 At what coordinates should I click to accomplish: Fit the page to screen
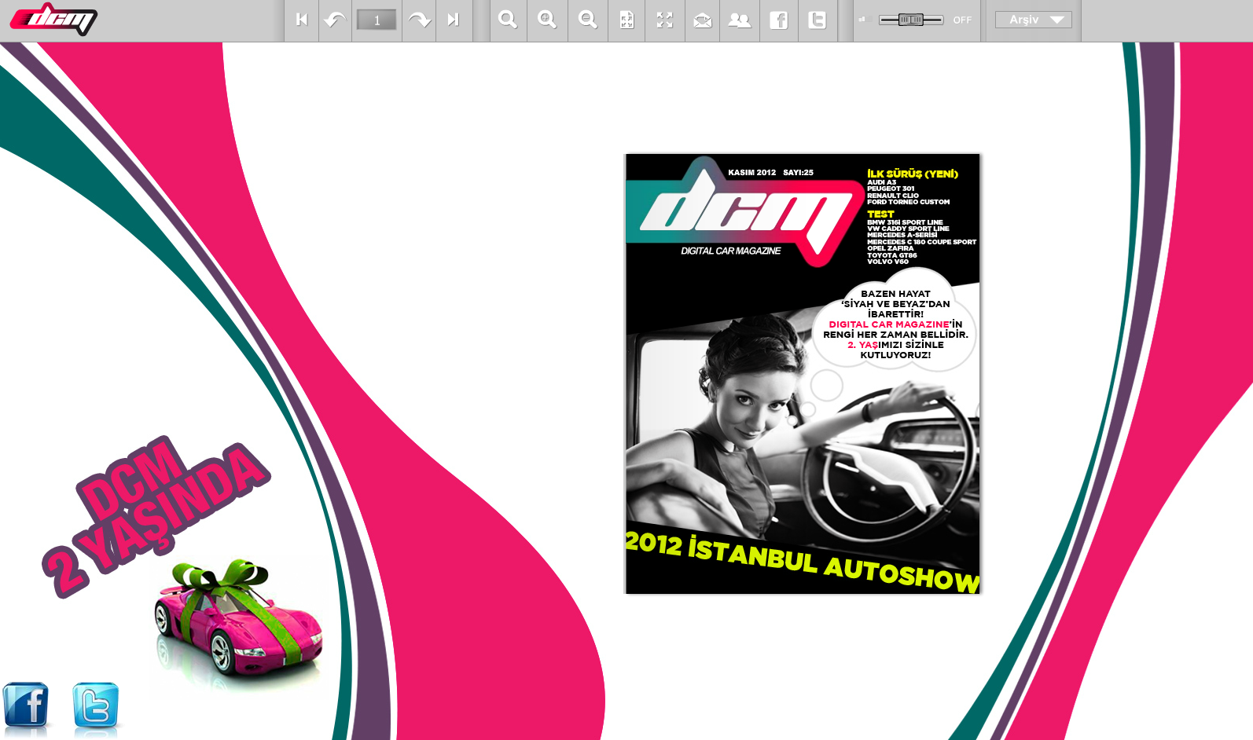coord(626,20)
